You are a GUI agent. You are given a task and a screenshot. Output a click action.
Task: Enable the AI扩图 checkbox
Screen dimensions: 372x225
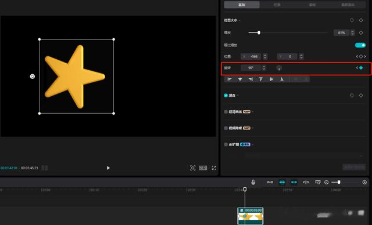[226, 144]
